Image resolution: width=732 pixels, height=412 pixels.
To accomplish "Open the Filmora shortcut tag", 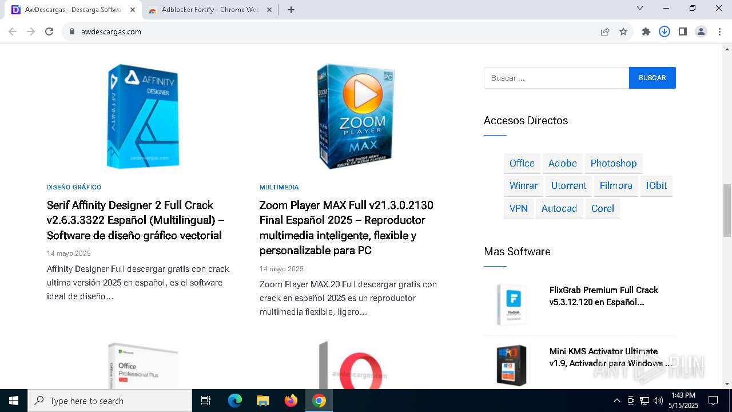I will (616, 185).
